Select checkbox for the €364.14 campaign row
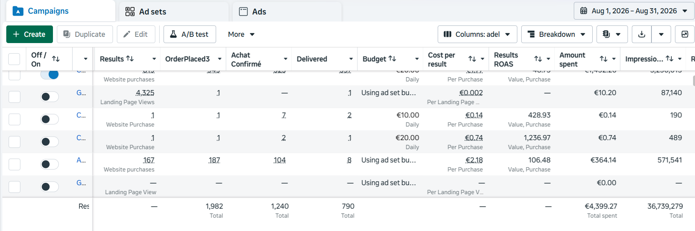This screenshot has width=695, height=231. (x=15, y=164)
